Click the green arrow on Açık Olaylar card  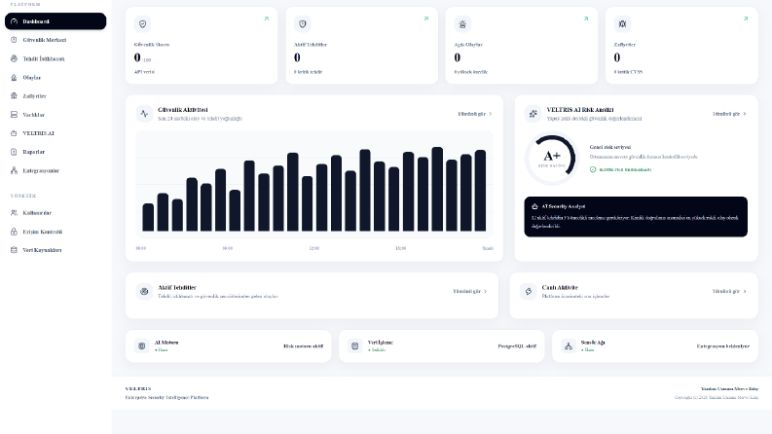point(586,18)
